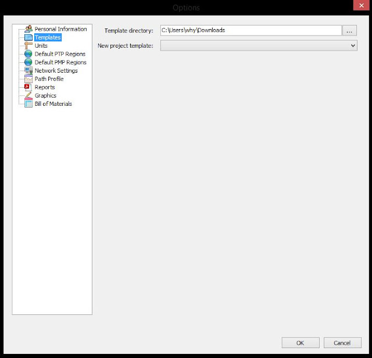Cancel the Options dialog
Image resolution: width=372 pixels, height=358 pixels.
click(342, 343)
